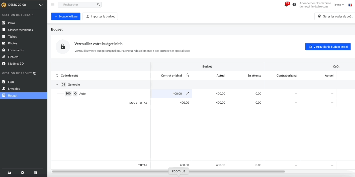Open the people icon in sidebar footer
The height and width of the screenshot is (177, 355).
click(x=10, y=172)
